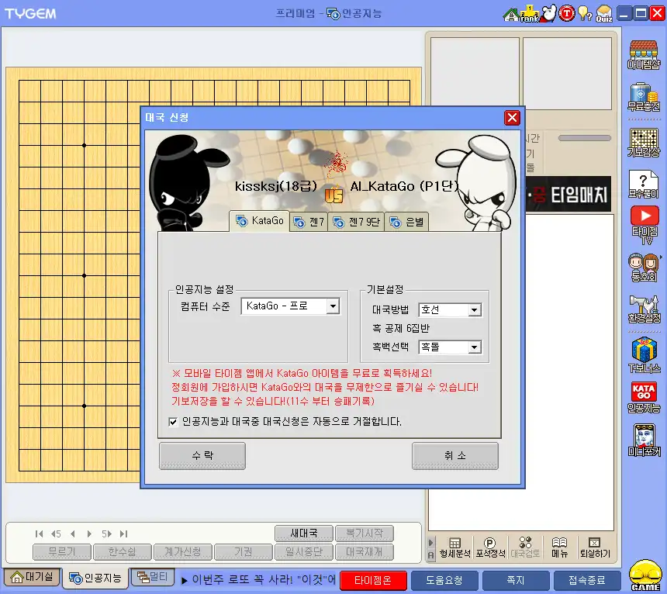Open 기보감상 game record viewer
Viewport: 667px width, 594px height.
point(645,140)
